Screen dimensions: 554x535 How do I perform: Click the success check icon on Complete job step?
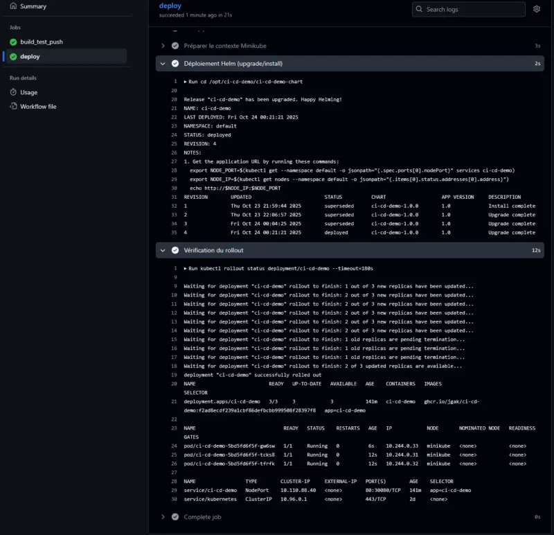tap(175, 517)
